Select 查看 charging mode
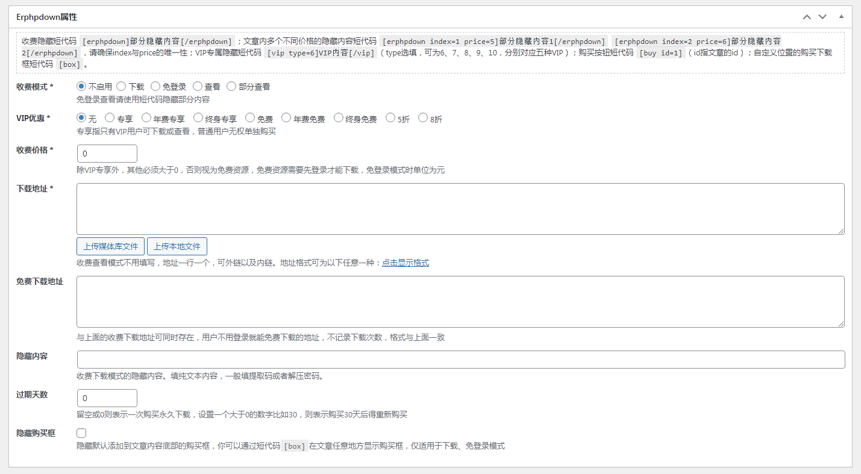The width and height of the screenshot is (861, 474). pyautogui.click(x=197, y=86)
